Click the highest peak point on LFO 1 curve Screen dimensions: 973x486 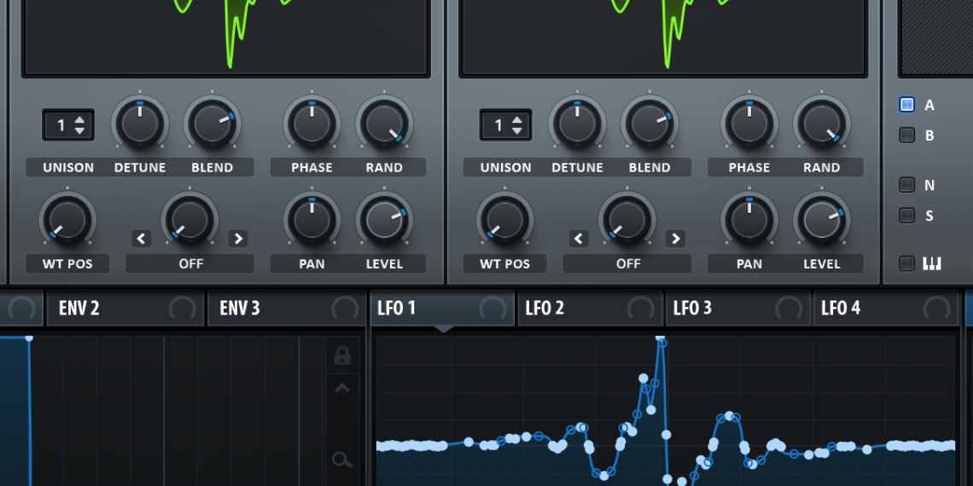coord(660,339)
